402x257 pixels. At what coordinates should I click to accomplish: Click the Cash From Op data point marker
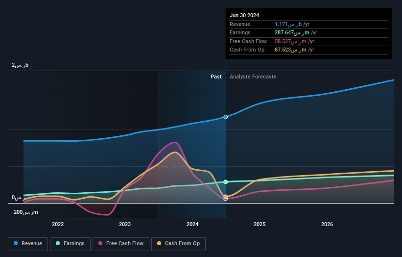pyautogui.click(x=226, y=197)
